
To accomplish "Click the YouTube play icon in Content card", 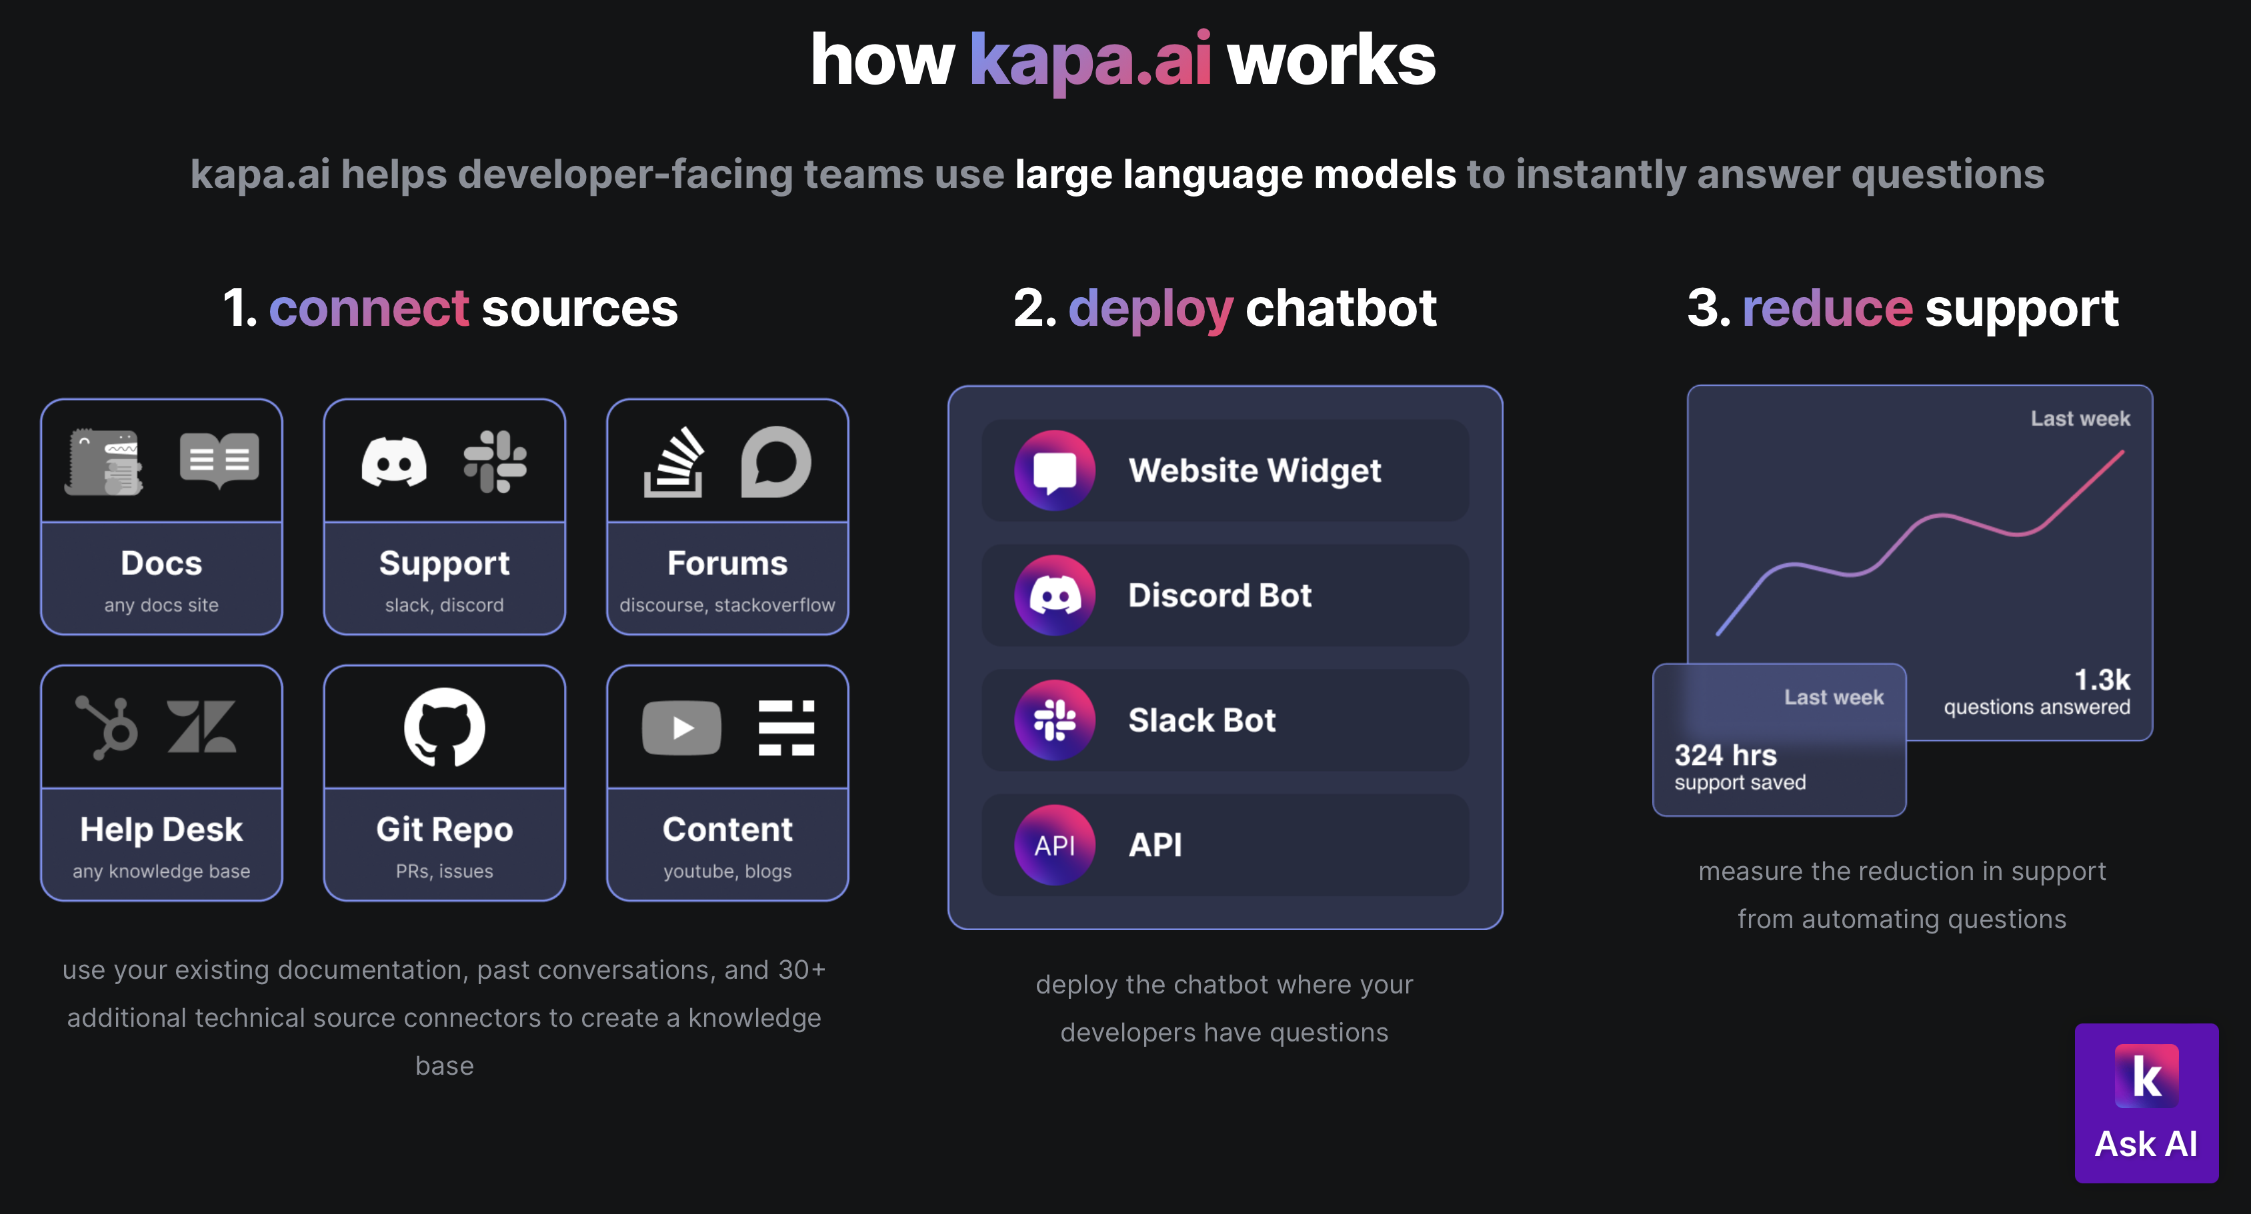I will [681, 728].
